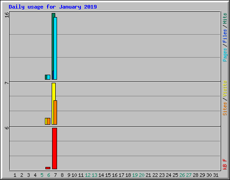Screen dimensions: 230x180
Task: Click green day label 27 on the x-axis
Action: 189,175
